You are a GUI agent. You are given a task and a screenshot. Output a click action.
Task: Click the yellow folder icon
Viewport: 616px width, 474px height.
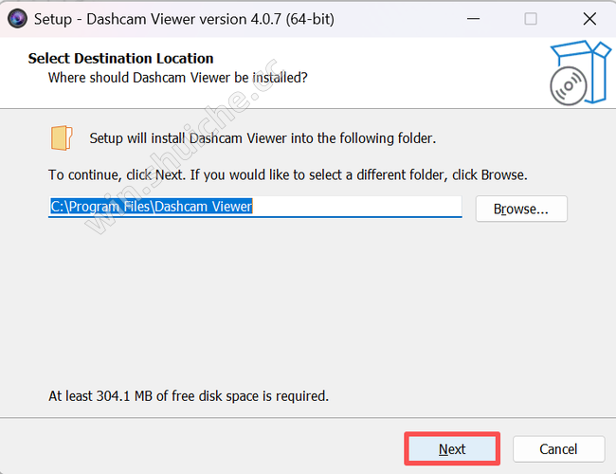(x=62, y=138)
